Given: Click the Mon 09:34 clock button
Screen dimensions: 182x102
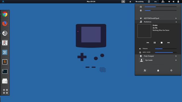Looking at the screenshot, I should pos(91,2).
